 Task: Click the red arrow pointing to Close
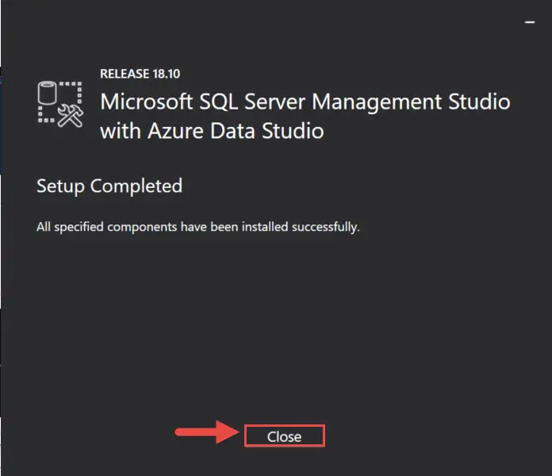tap(207, 432)
